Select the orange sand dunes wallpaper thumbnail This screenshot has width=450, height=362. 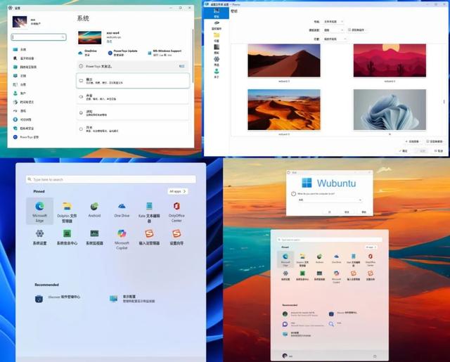pos(284,110)
